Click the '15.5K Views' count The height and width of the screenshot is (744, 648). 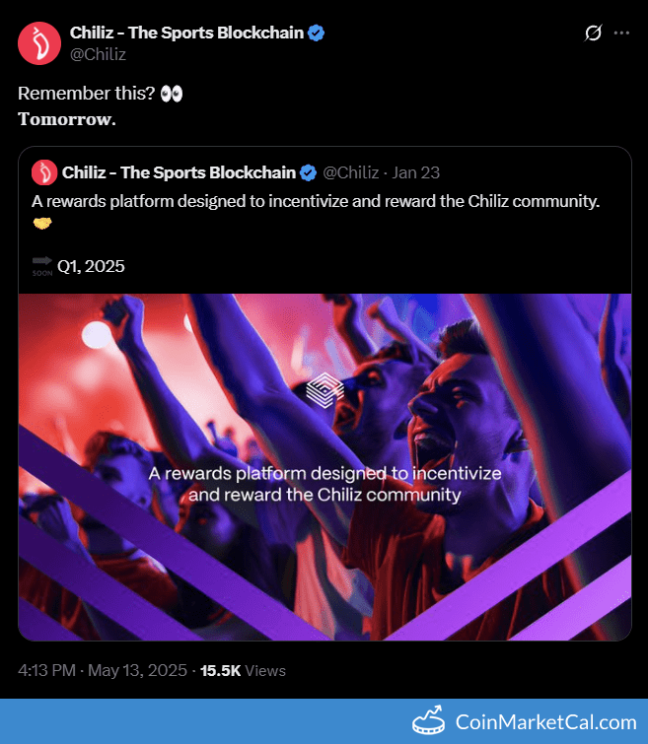click(x=243, y=670)
